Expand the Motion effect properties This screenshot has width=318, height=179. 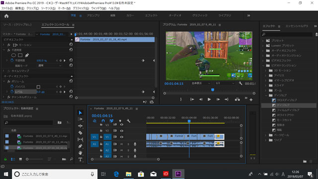(3, 45)
